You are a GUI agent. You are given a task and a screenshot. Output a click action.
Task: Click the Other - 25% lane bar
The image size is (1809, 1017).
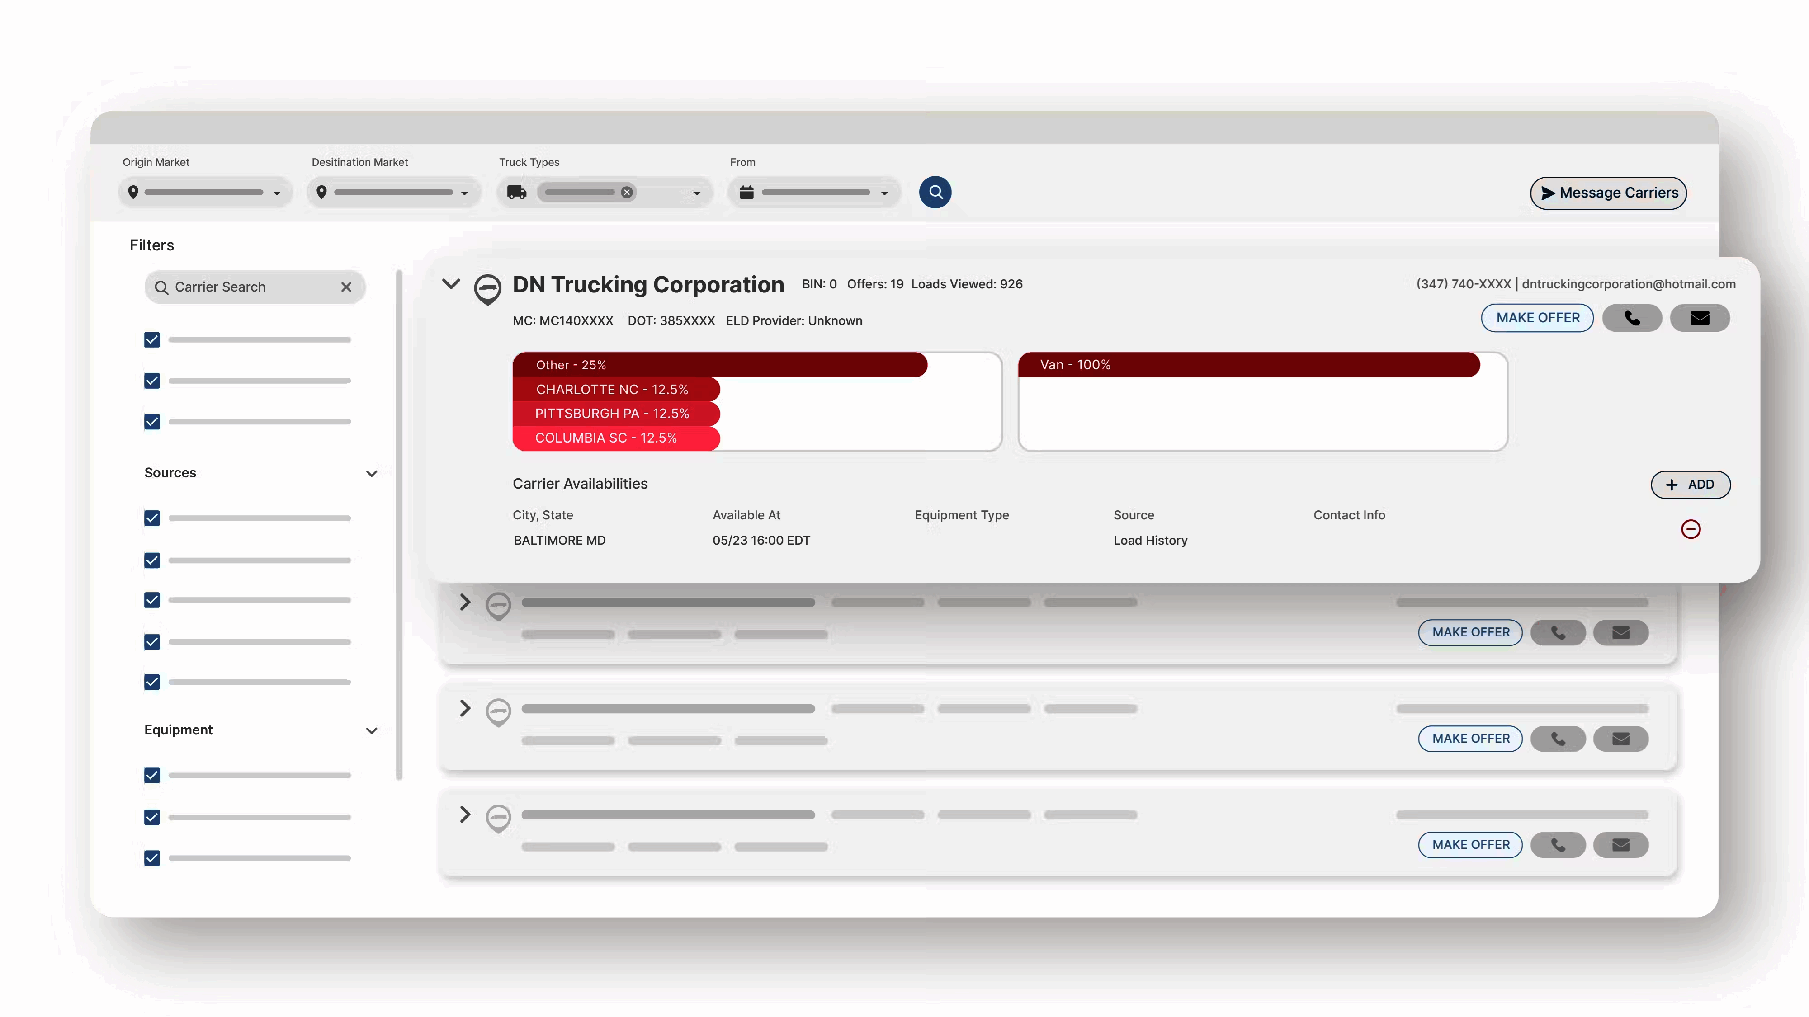(x=719, y=364)
